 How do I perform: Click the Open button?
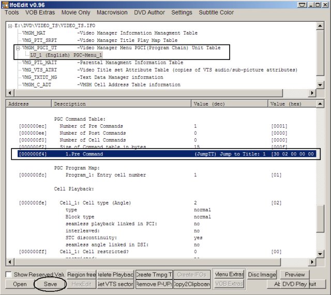[x=20, y=284]
